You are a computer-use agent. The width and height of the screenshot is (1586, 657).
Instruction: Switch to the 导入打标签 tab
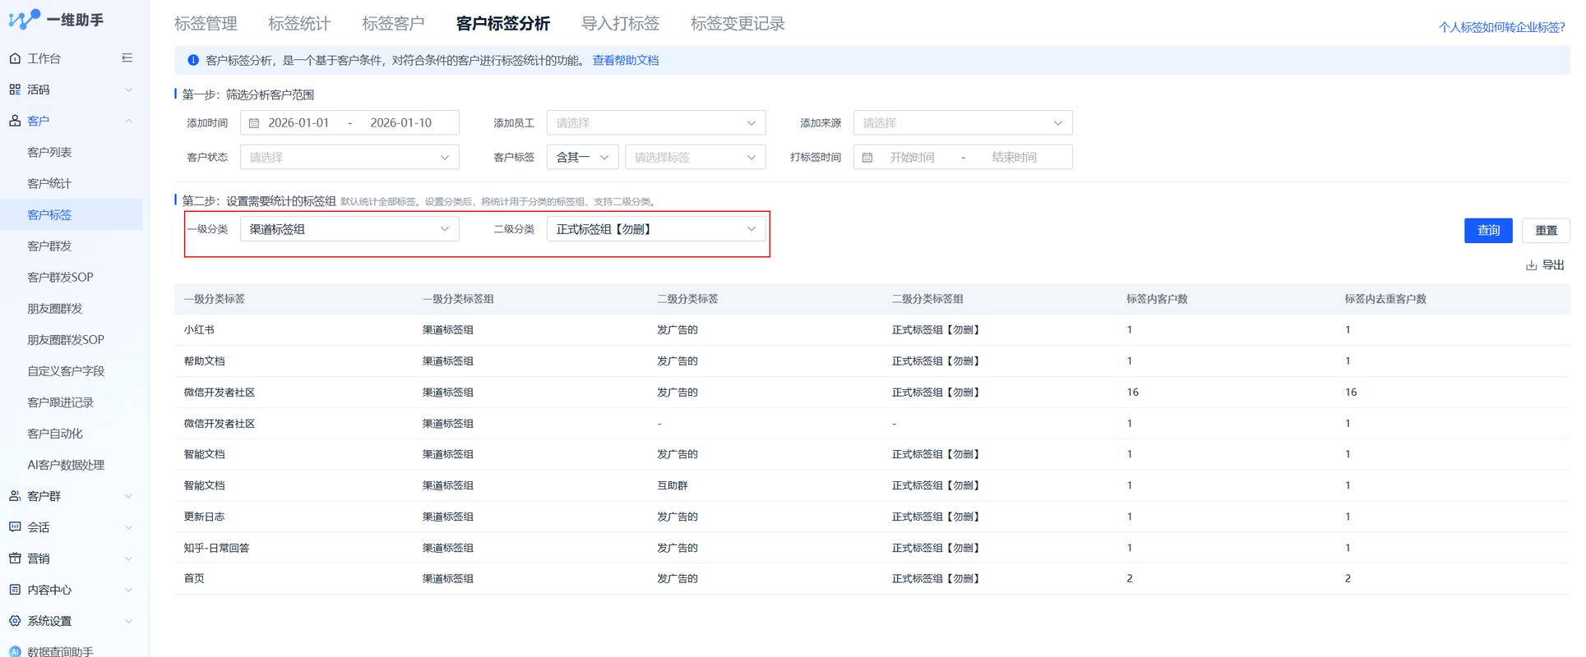621,24
